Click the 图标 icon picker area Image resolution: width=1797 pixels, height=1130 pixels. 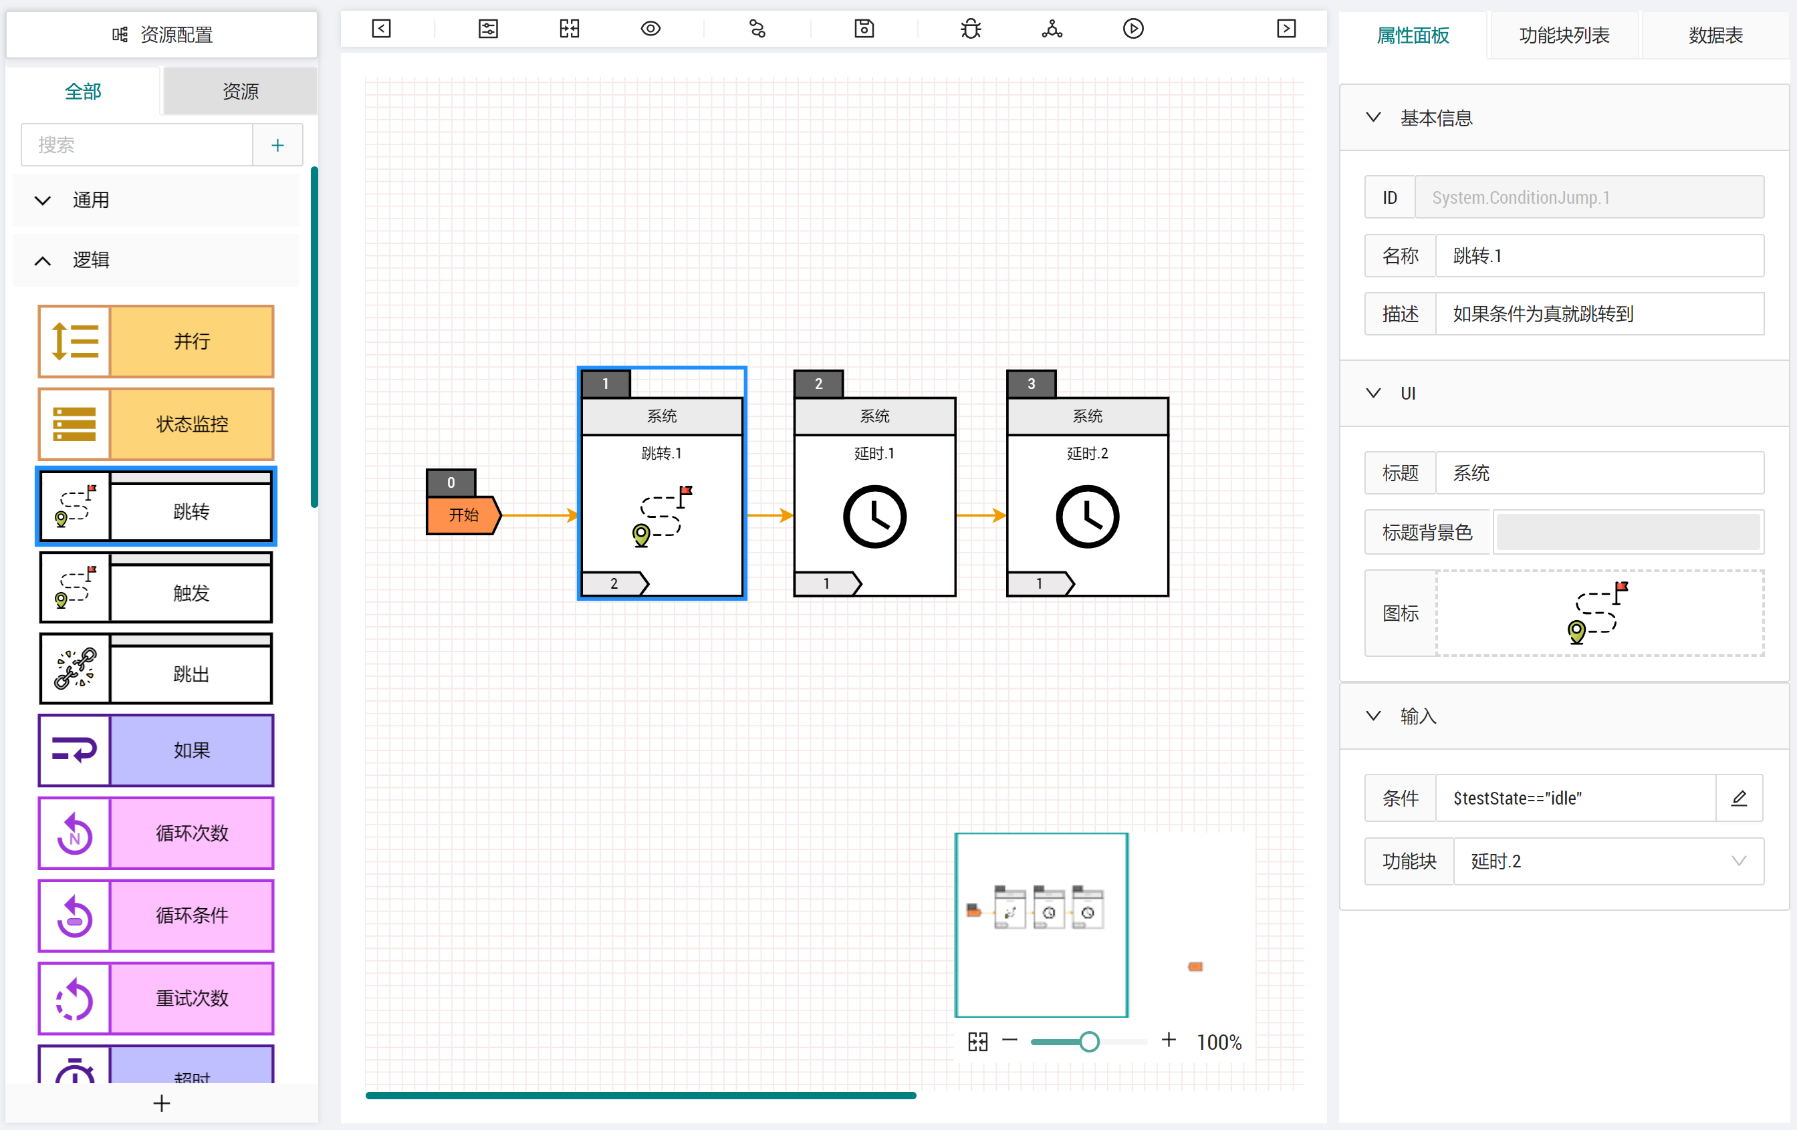(1600, 613)
